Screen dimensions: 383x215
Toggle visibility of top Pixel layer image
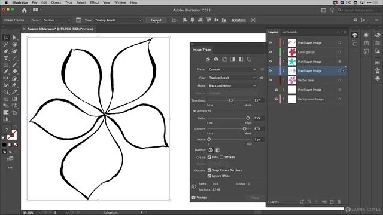(x=270, y=42)
